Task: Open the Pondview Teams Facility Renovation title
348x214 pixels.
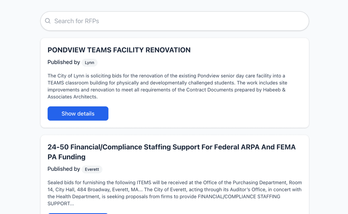Action: (x=119, y=50)
